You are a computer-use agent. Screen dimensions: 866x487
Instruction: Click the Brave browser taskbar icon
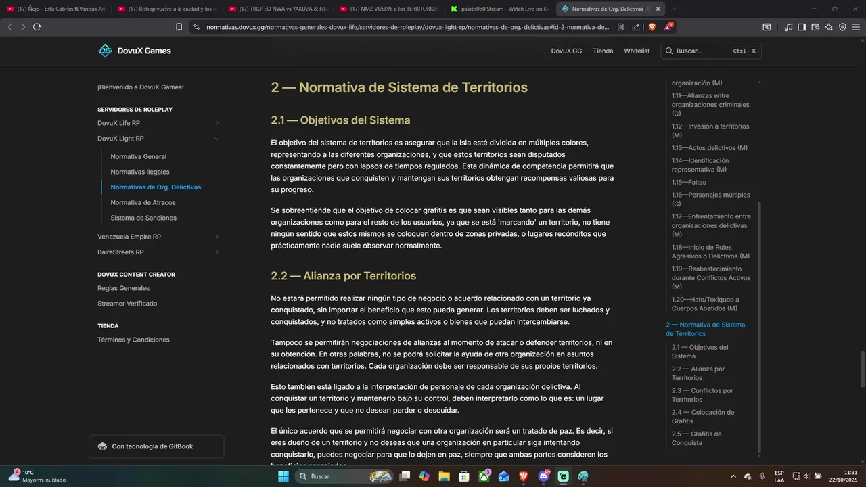[x=524, y=476]
